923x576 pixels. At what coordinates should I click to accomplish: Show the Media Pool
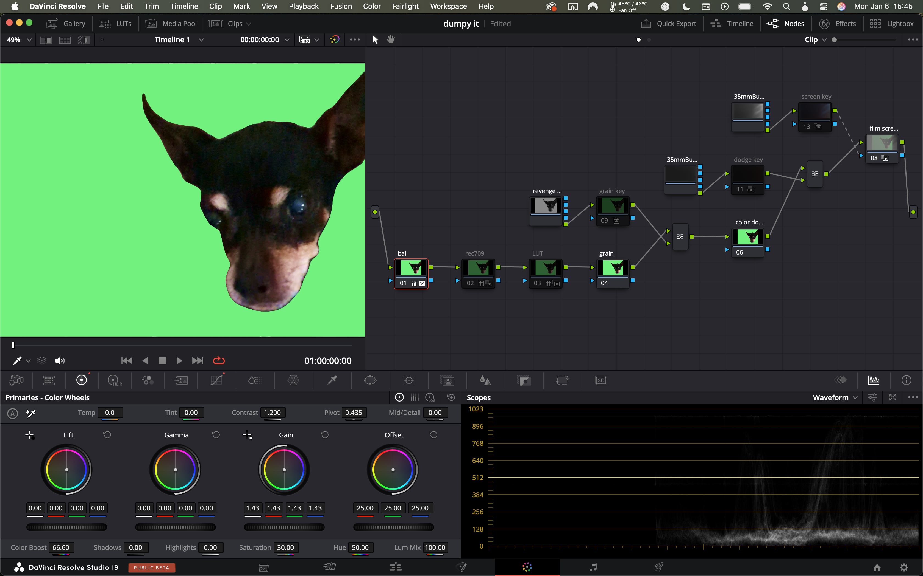[x=171, y=24]
